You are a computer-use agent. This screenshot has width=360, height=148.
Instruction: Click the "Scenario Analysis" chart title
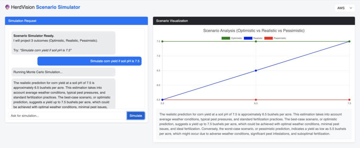[x=254, y=31]
